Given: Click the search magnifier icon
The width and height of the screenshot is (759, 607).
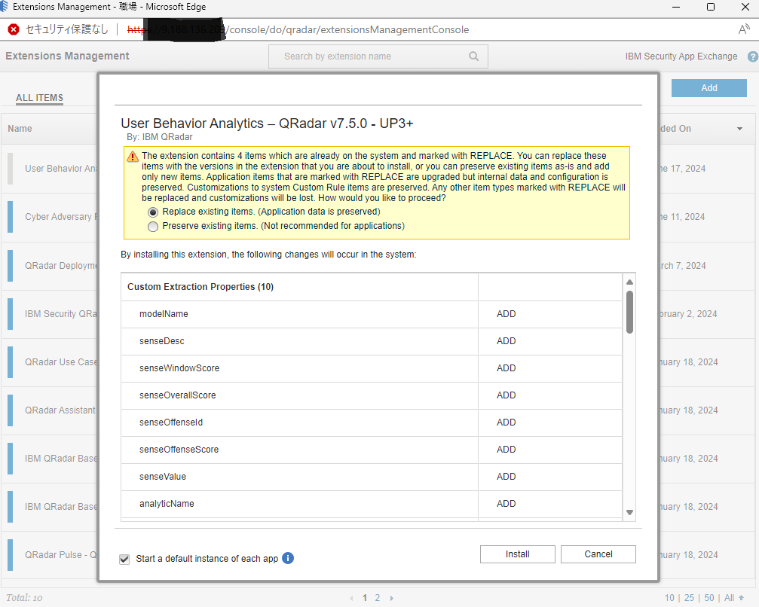Looking at the screenshot, I should [x=473, y=56].
